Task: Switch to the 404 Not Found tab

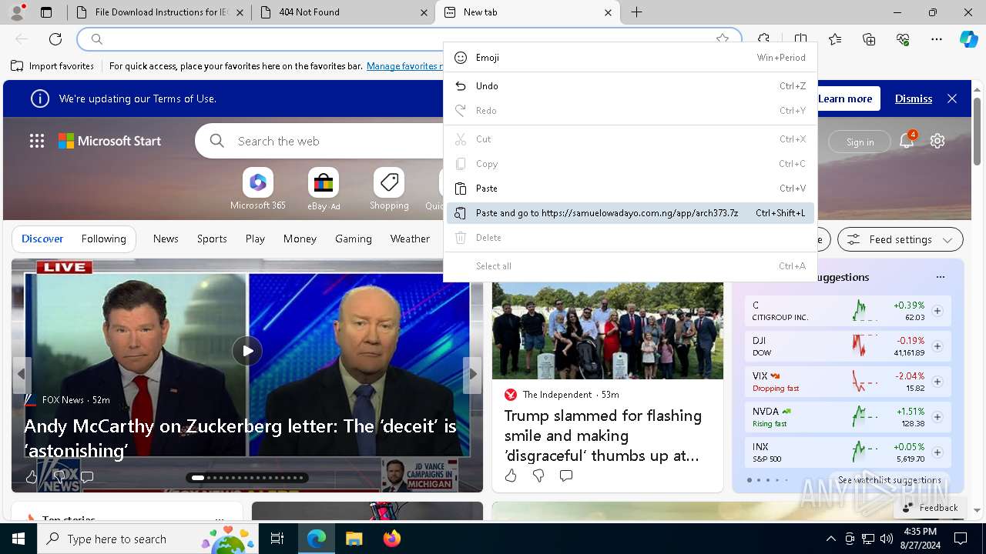Action: pos(343,12)
